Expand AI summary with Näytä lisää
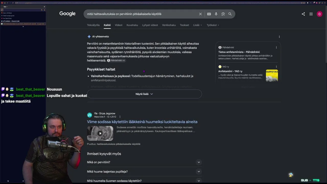Viewport: 327px width, 184px height. (x=144, y=94)
